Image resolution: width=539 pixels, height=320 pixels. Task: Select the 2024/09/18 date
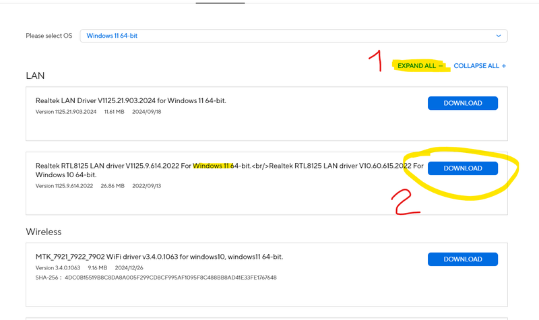(x=147, y=112)
